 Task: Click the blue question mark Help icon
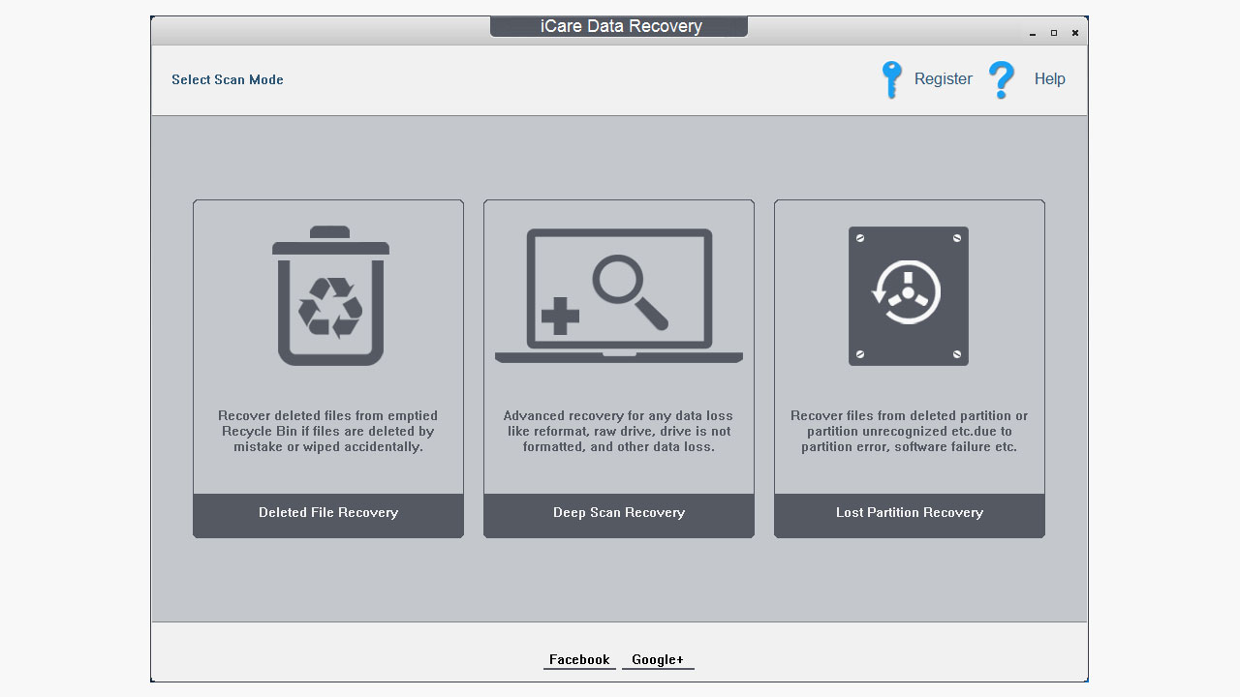point(1002,79)
